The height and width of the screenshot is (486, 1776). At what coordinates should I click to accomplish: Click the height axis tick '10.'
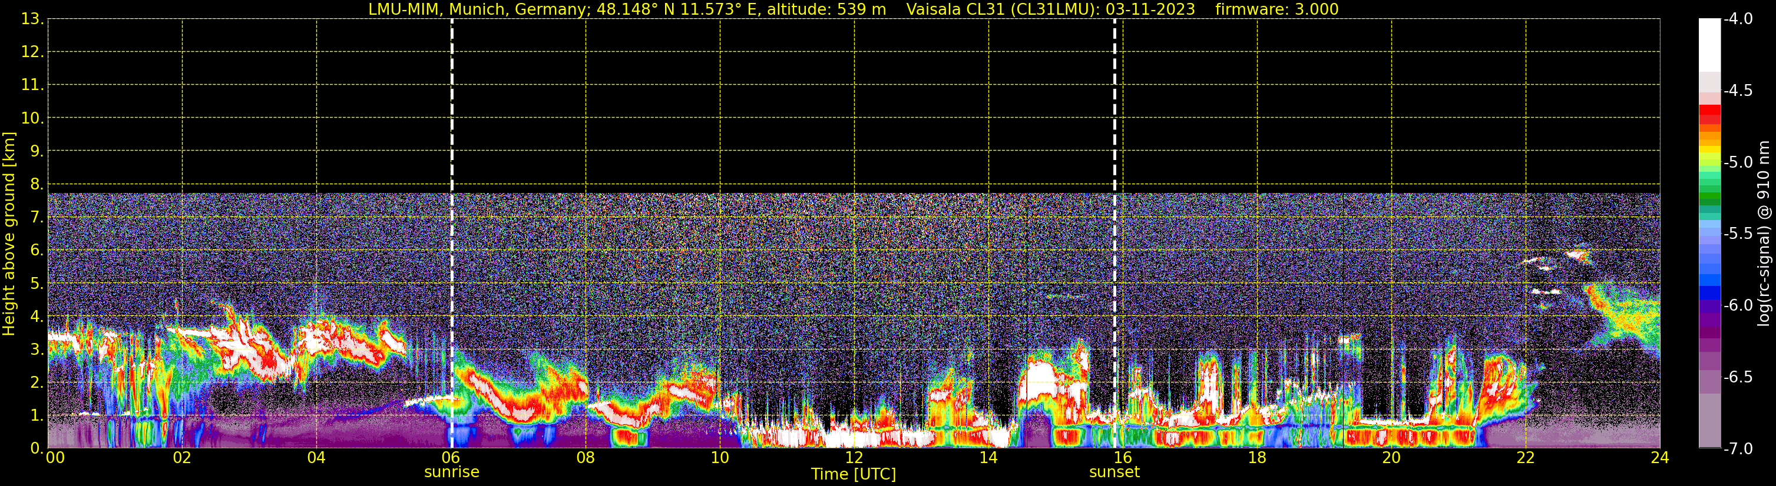[32, 118]
